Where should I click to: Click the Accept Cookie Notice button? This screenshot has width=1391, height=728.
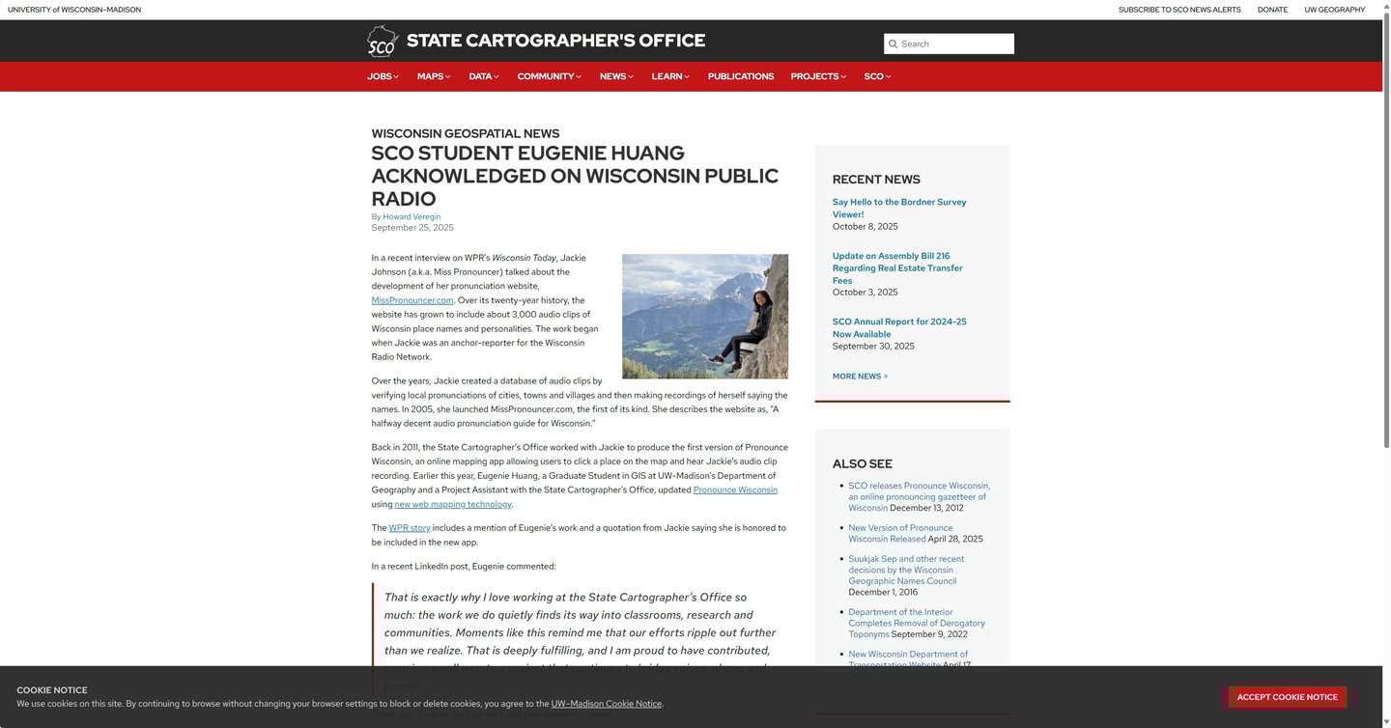pyautogui.click(x=1287, y=697)
